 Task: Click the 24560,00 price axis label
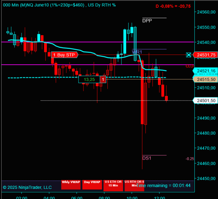pos(206,12)
